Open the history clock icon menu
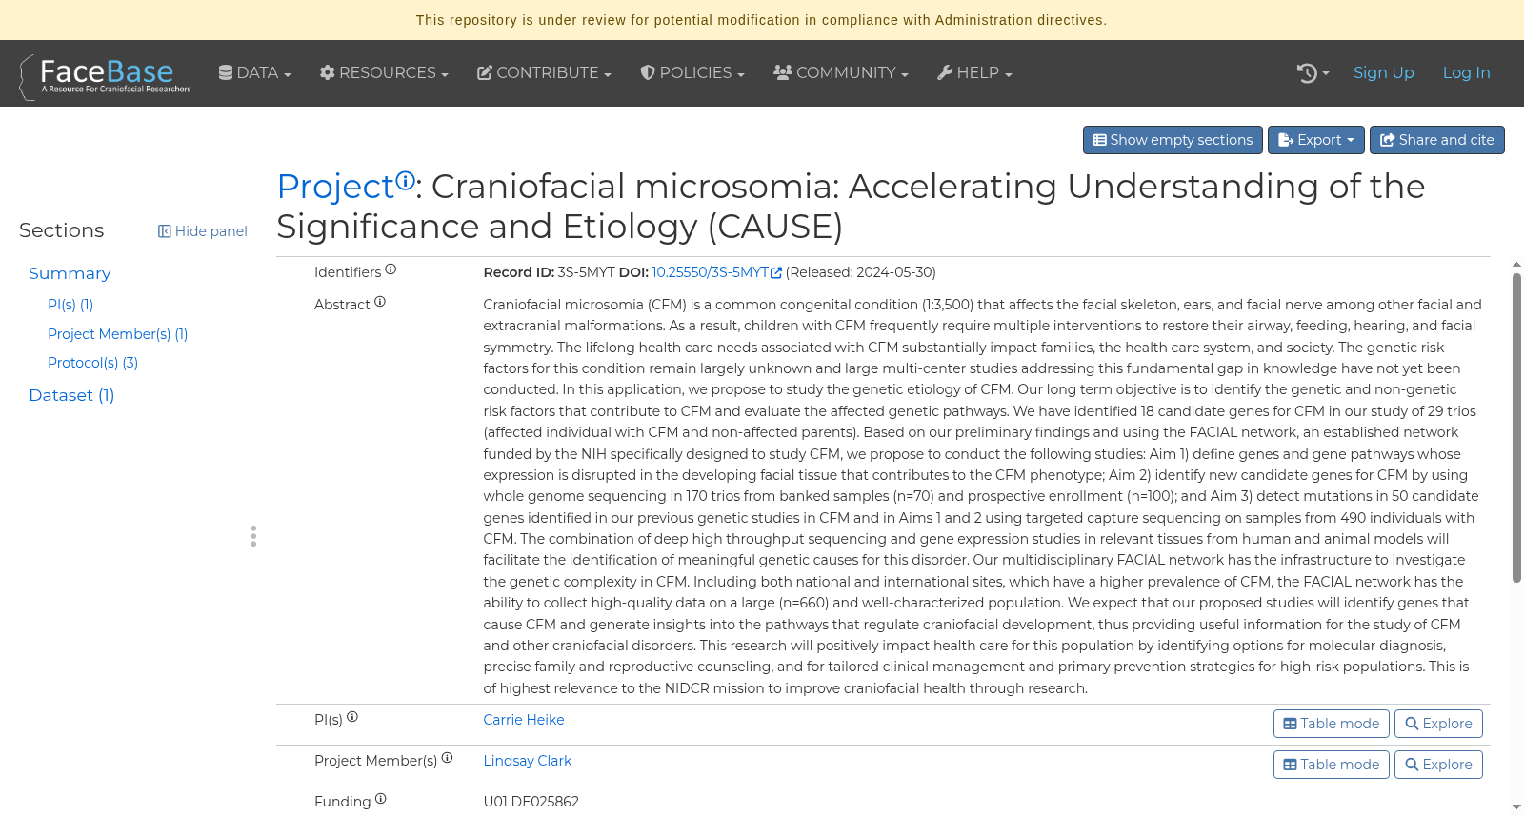The height and width of the screenshot is (816, 1524). click(1313, 73)
